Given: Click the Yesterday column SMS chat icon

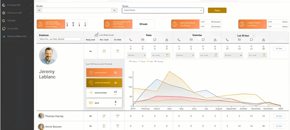Looking at the screenshot, I should click(x=203, y=40).
